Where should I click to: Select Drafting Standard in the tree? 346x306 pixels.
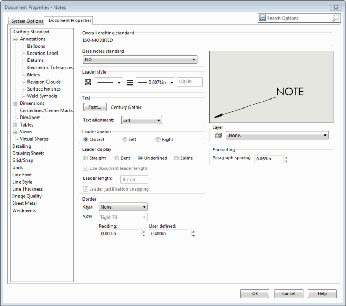click(31, 32)
